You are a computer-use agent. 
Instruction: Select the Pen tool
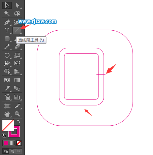(7, 22)
